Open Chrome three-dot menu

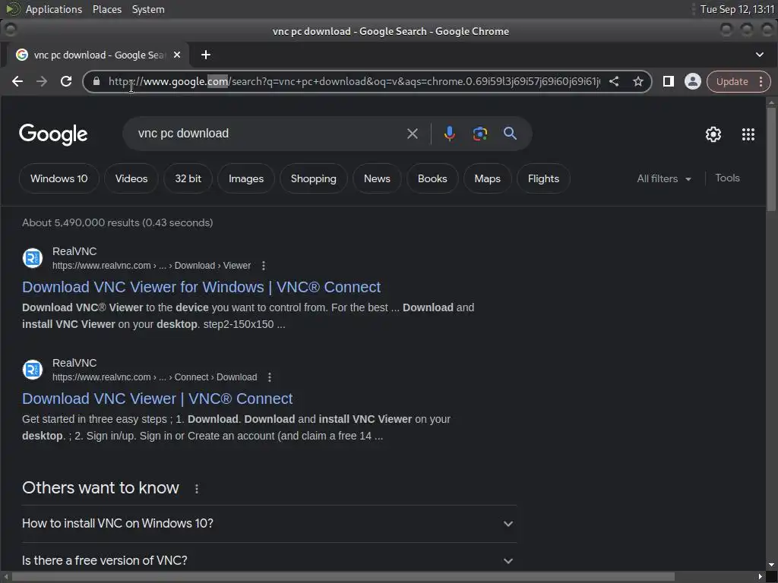click(761, 82)
